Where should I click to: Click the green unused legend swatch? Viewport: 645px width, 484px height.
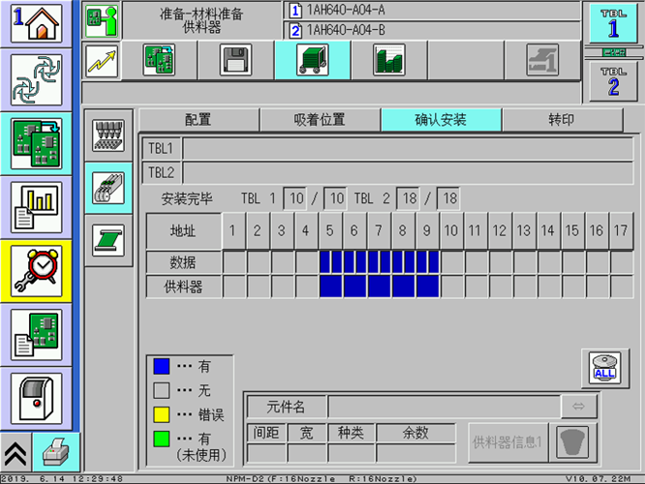tap(161, 439)
